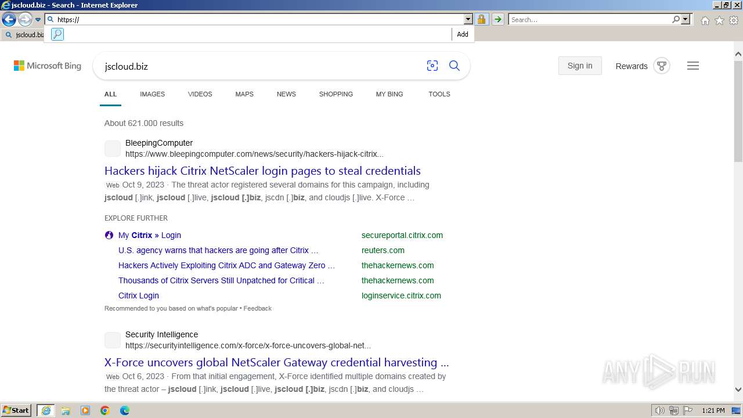This screenshot has width=743, height=418.
Task: Open the Favorites star icon
Action: point(719,20)
